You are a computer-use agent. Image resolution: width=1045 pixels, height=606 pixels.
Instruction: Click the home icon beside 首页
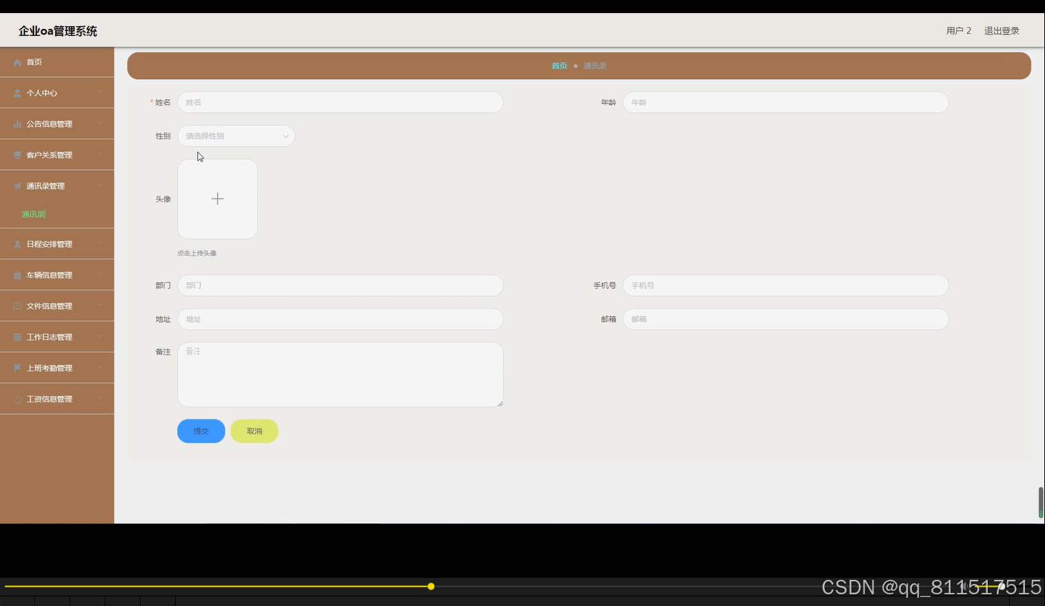coord(17,63)
